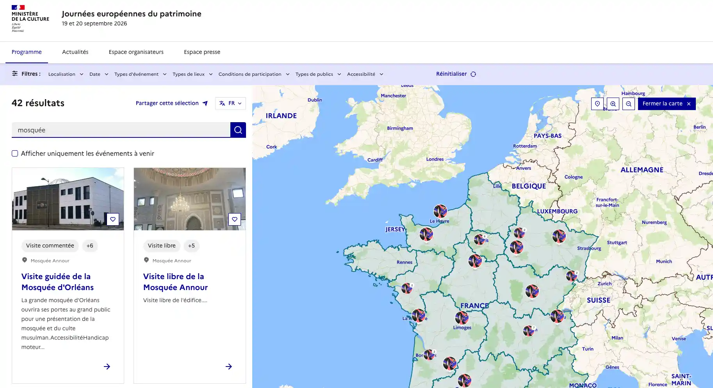Focus the mosquée search field
Image resolution: width=713 pixels, height=388 pixels.
pyautogui.click(x=121, y=130)
